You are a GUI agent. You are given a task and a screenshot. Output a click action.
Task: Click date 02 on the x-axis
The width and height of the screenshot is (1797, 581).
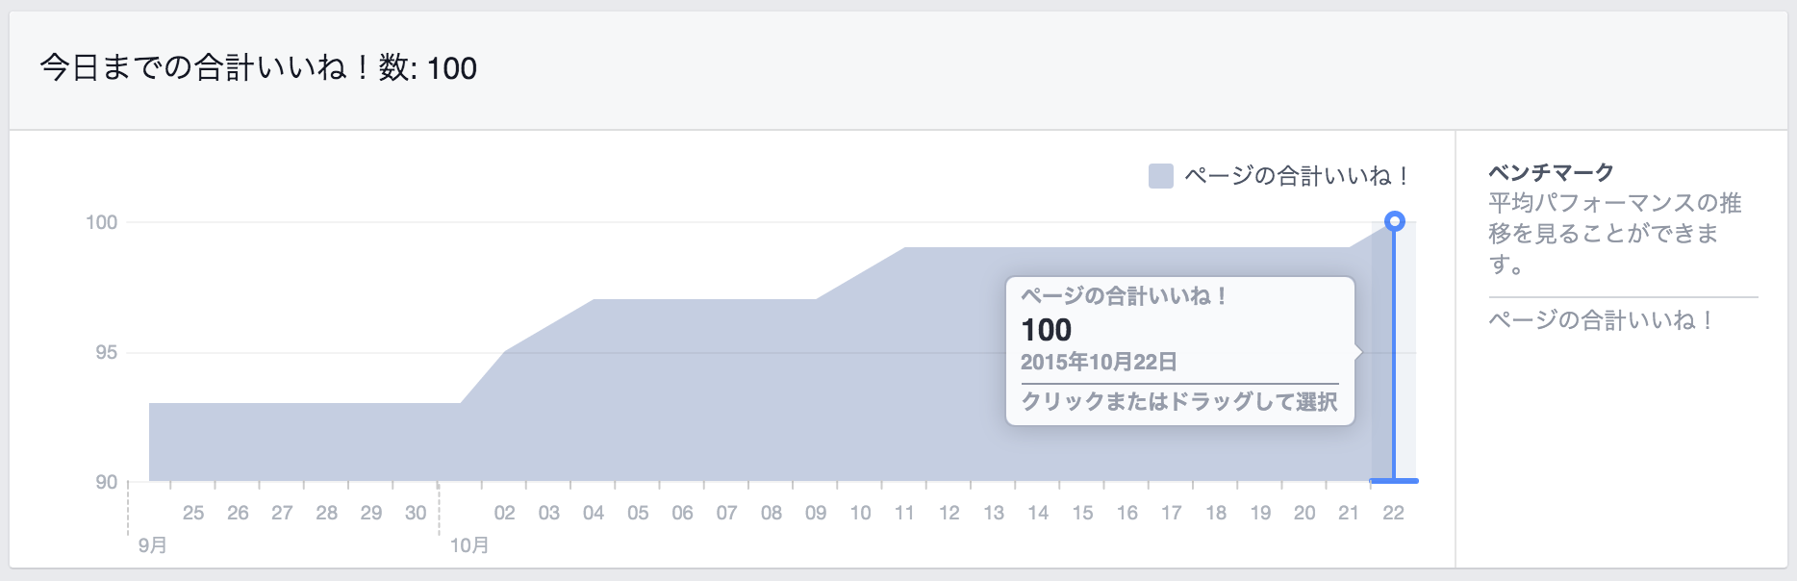point(504,513)
